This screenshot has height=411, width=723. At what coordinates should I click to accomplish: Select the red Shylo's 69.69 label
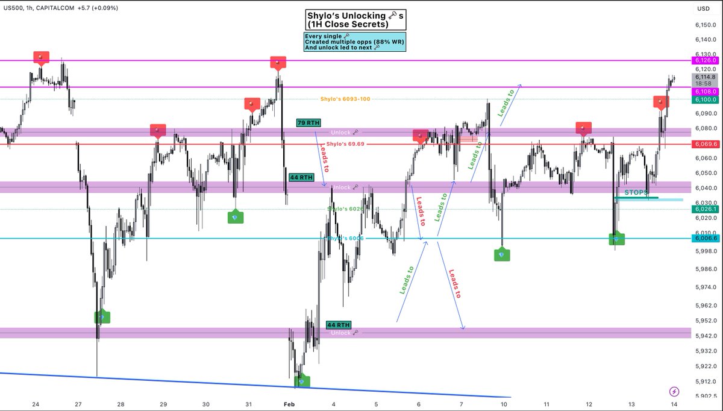(x=345, y=144)
